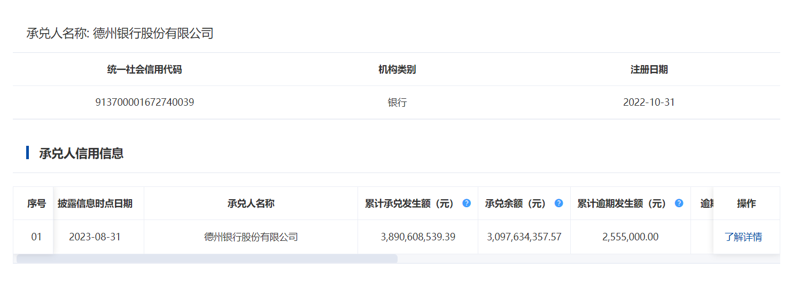
Task: Select overdue amount 2,555,000.00
Action: point(631,237)
